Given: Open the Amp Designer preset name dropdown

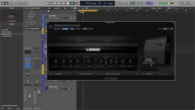Looking at the screenshot, I should pos(67,26).
